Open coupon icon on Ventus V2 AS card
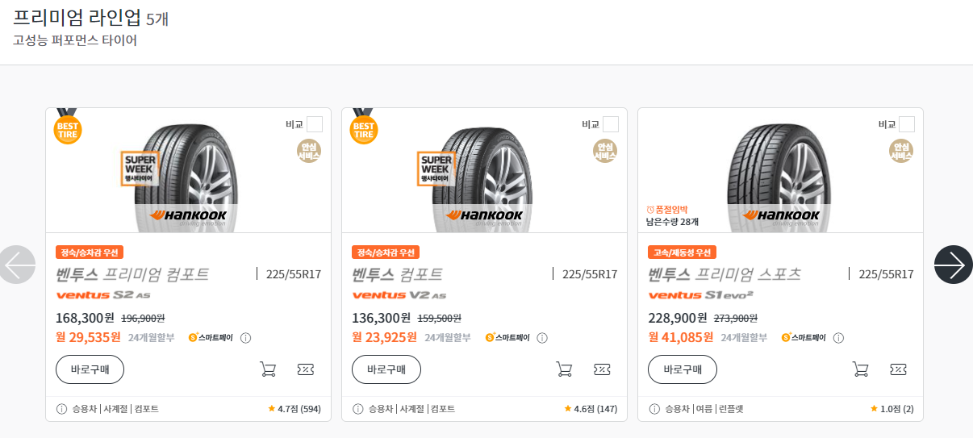The width and height of the screenshot is (973, 438). point(602,369)
